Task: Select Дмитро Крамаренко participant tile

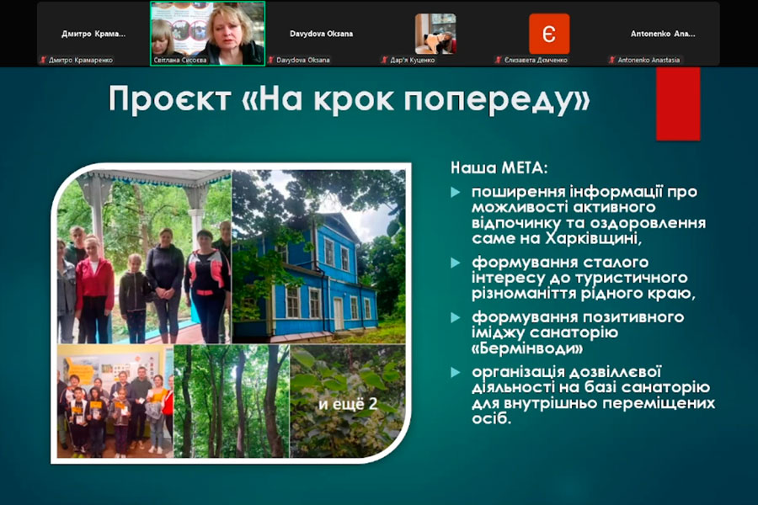Action: tap(93, 34)
